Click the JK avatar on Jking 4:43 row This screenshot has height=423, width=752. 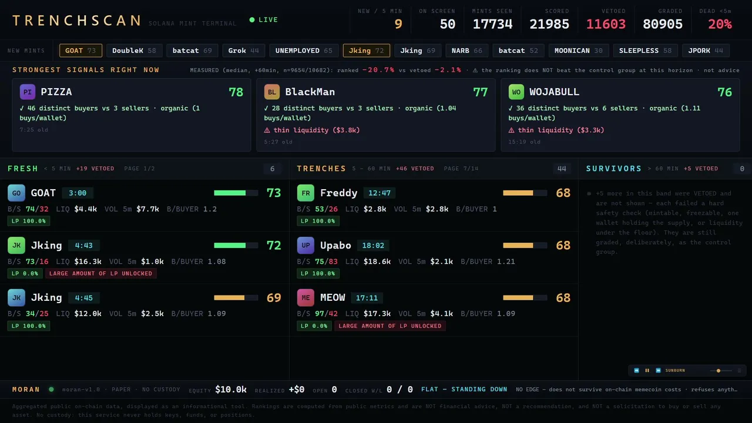16,245
